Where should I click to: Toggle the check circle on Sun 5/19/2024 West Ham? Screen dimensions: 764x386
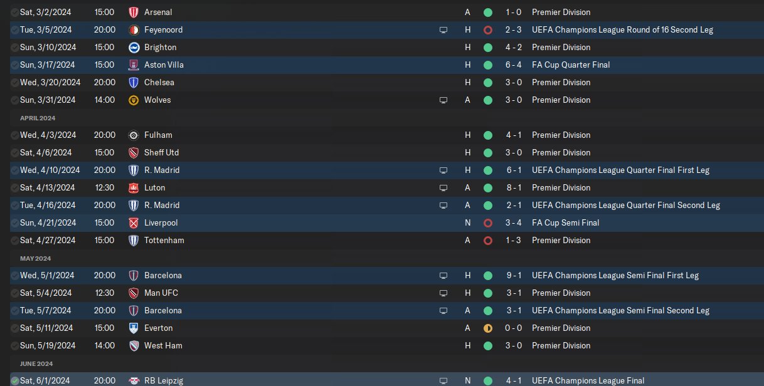click(x=14, y=345)
